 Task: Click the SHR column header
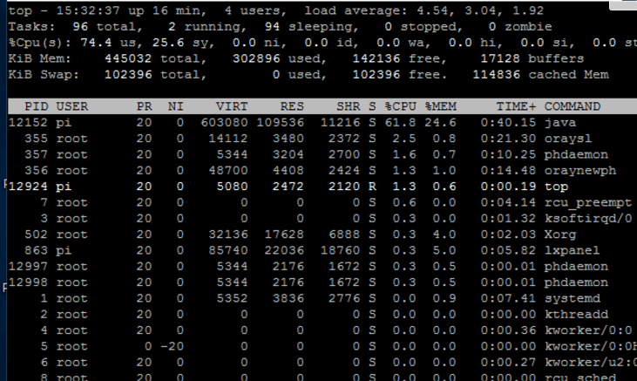click(349, 106)
